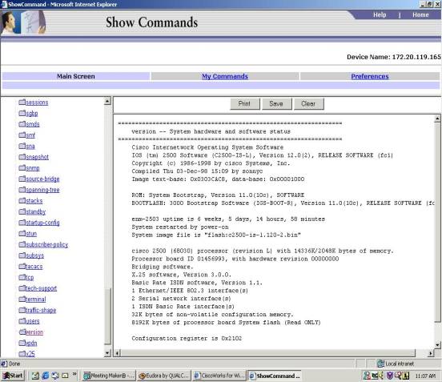The width and height of the screenshot is (442, 382).
Task: Click the Save button
Action: [276, 104]
